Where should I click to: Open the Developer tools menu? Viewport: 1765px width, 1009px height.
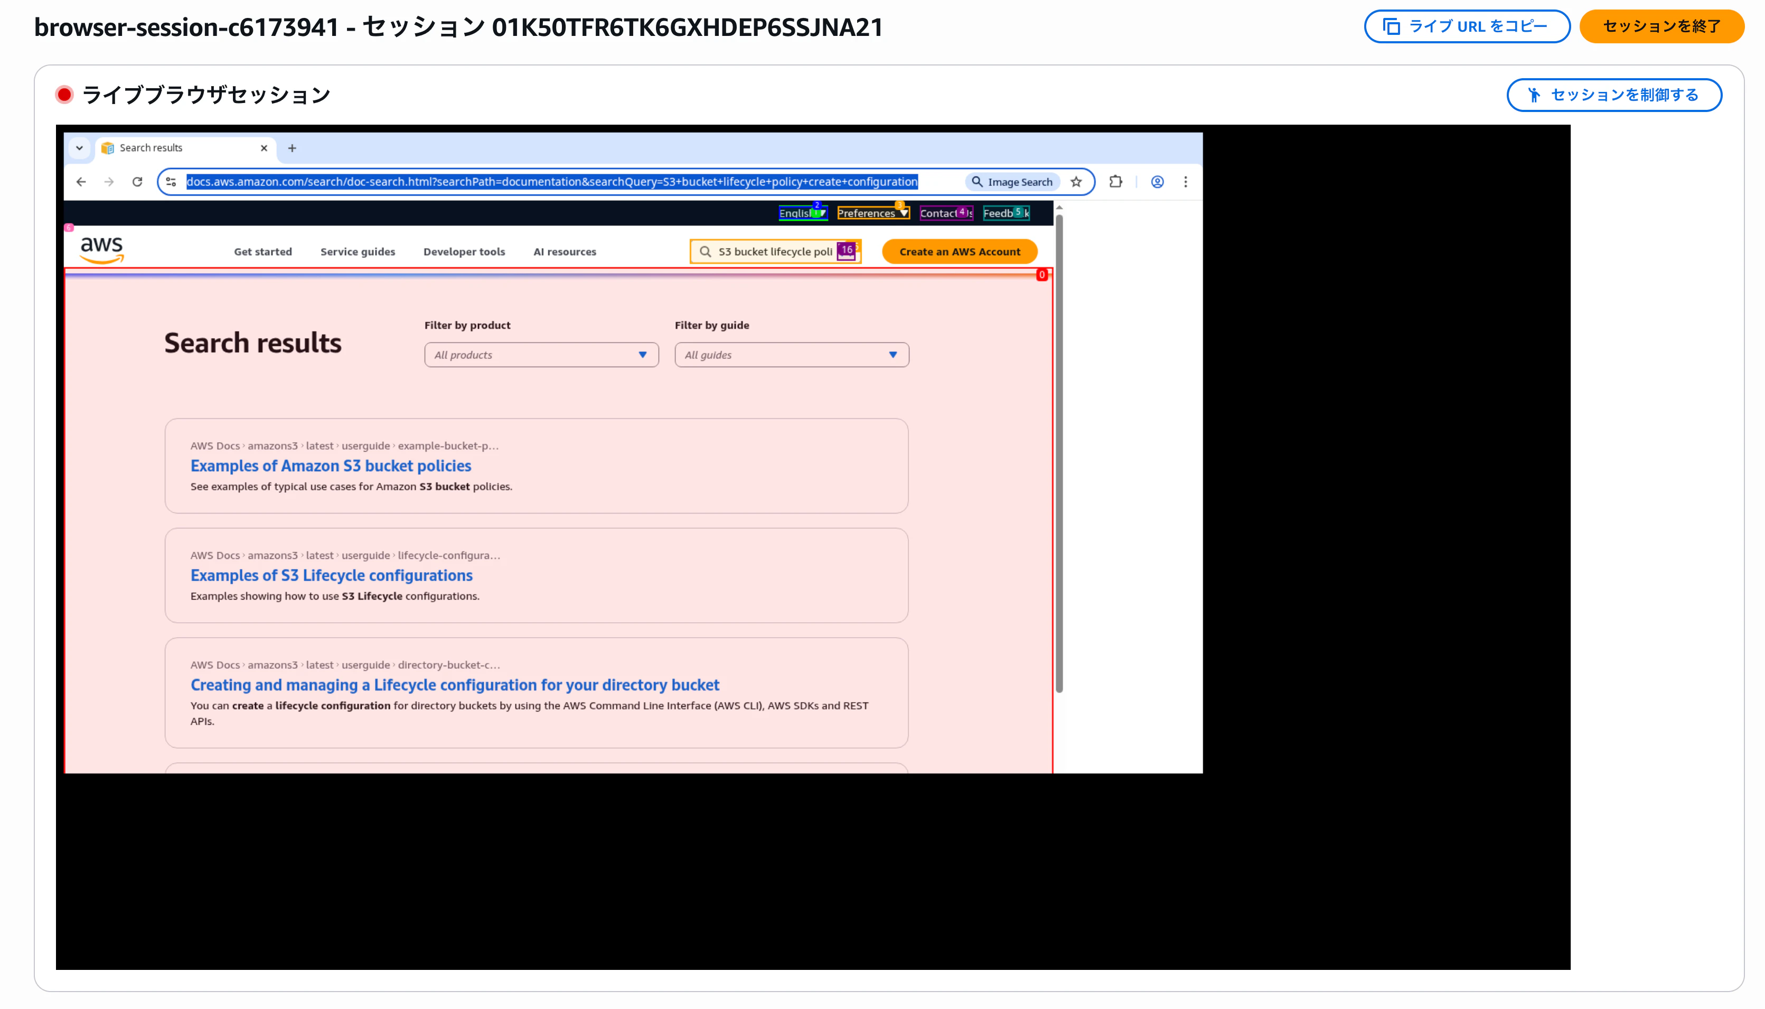pyautogui.click(x=464, y=253)
